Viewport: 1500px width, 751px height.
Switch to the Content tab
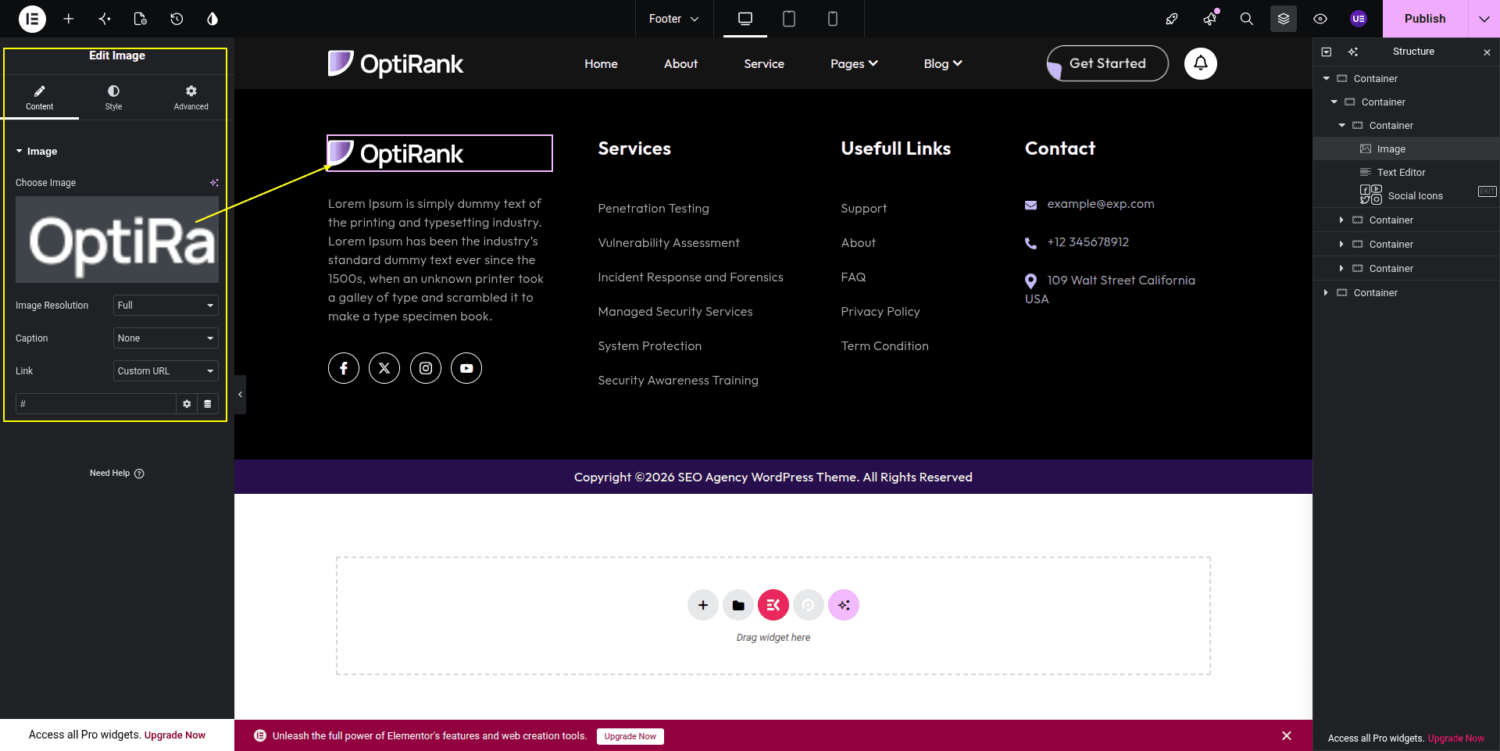pos(40,98)
